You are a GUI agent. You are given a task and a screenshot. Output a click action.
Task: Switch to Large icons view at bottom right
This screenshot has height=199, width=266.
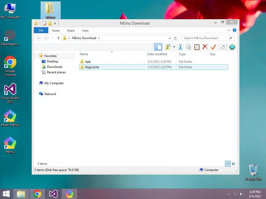tap(234, 164)
